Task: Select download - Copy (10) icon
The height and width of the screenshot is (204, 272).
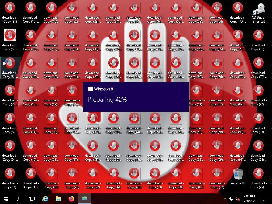Action: (31, 13)
